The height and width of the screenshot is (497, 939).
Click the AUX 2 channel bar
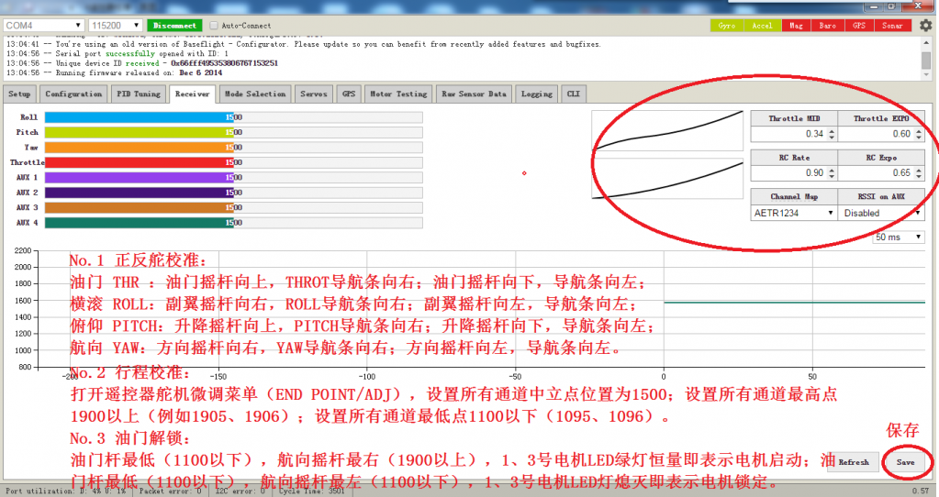[233, 193]
